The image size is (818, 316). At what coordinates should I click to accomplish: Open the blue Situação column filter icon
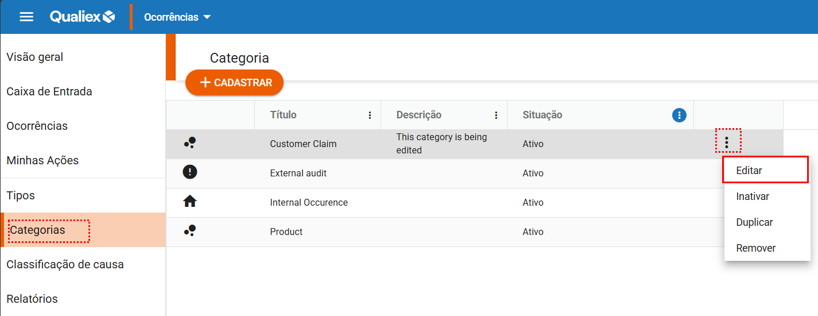(679, 115)
